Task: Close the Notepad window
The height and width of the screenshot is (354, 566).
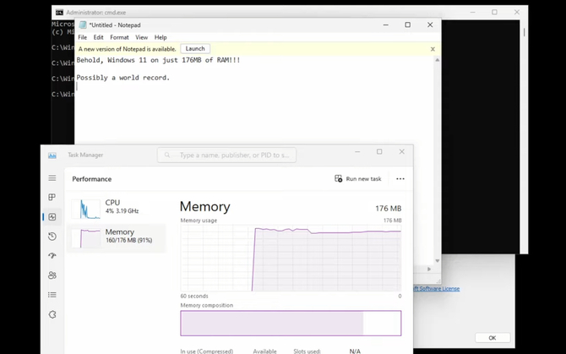Action: pyautogui.click(x=430, y=25)
